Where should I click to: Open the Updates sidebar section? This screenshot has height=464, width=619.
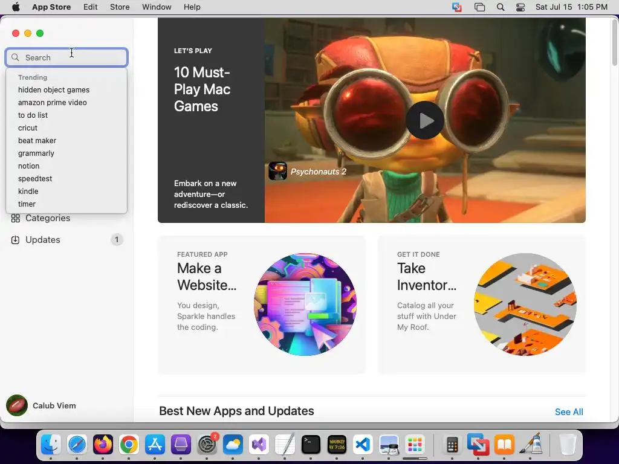click(66, 240)
